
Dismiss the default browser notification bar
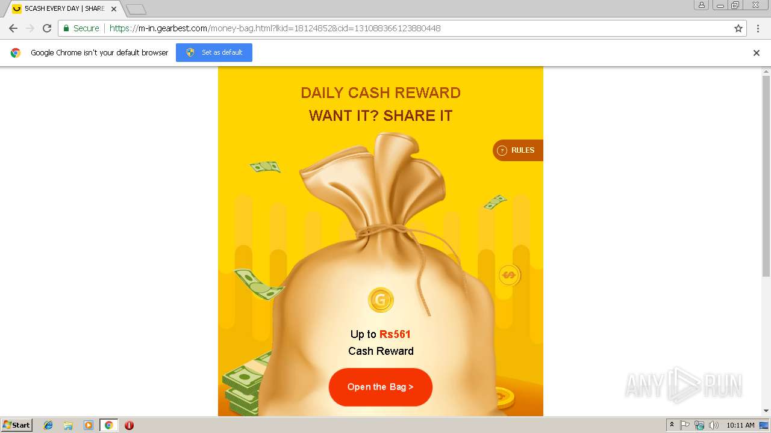coord(757,52)
